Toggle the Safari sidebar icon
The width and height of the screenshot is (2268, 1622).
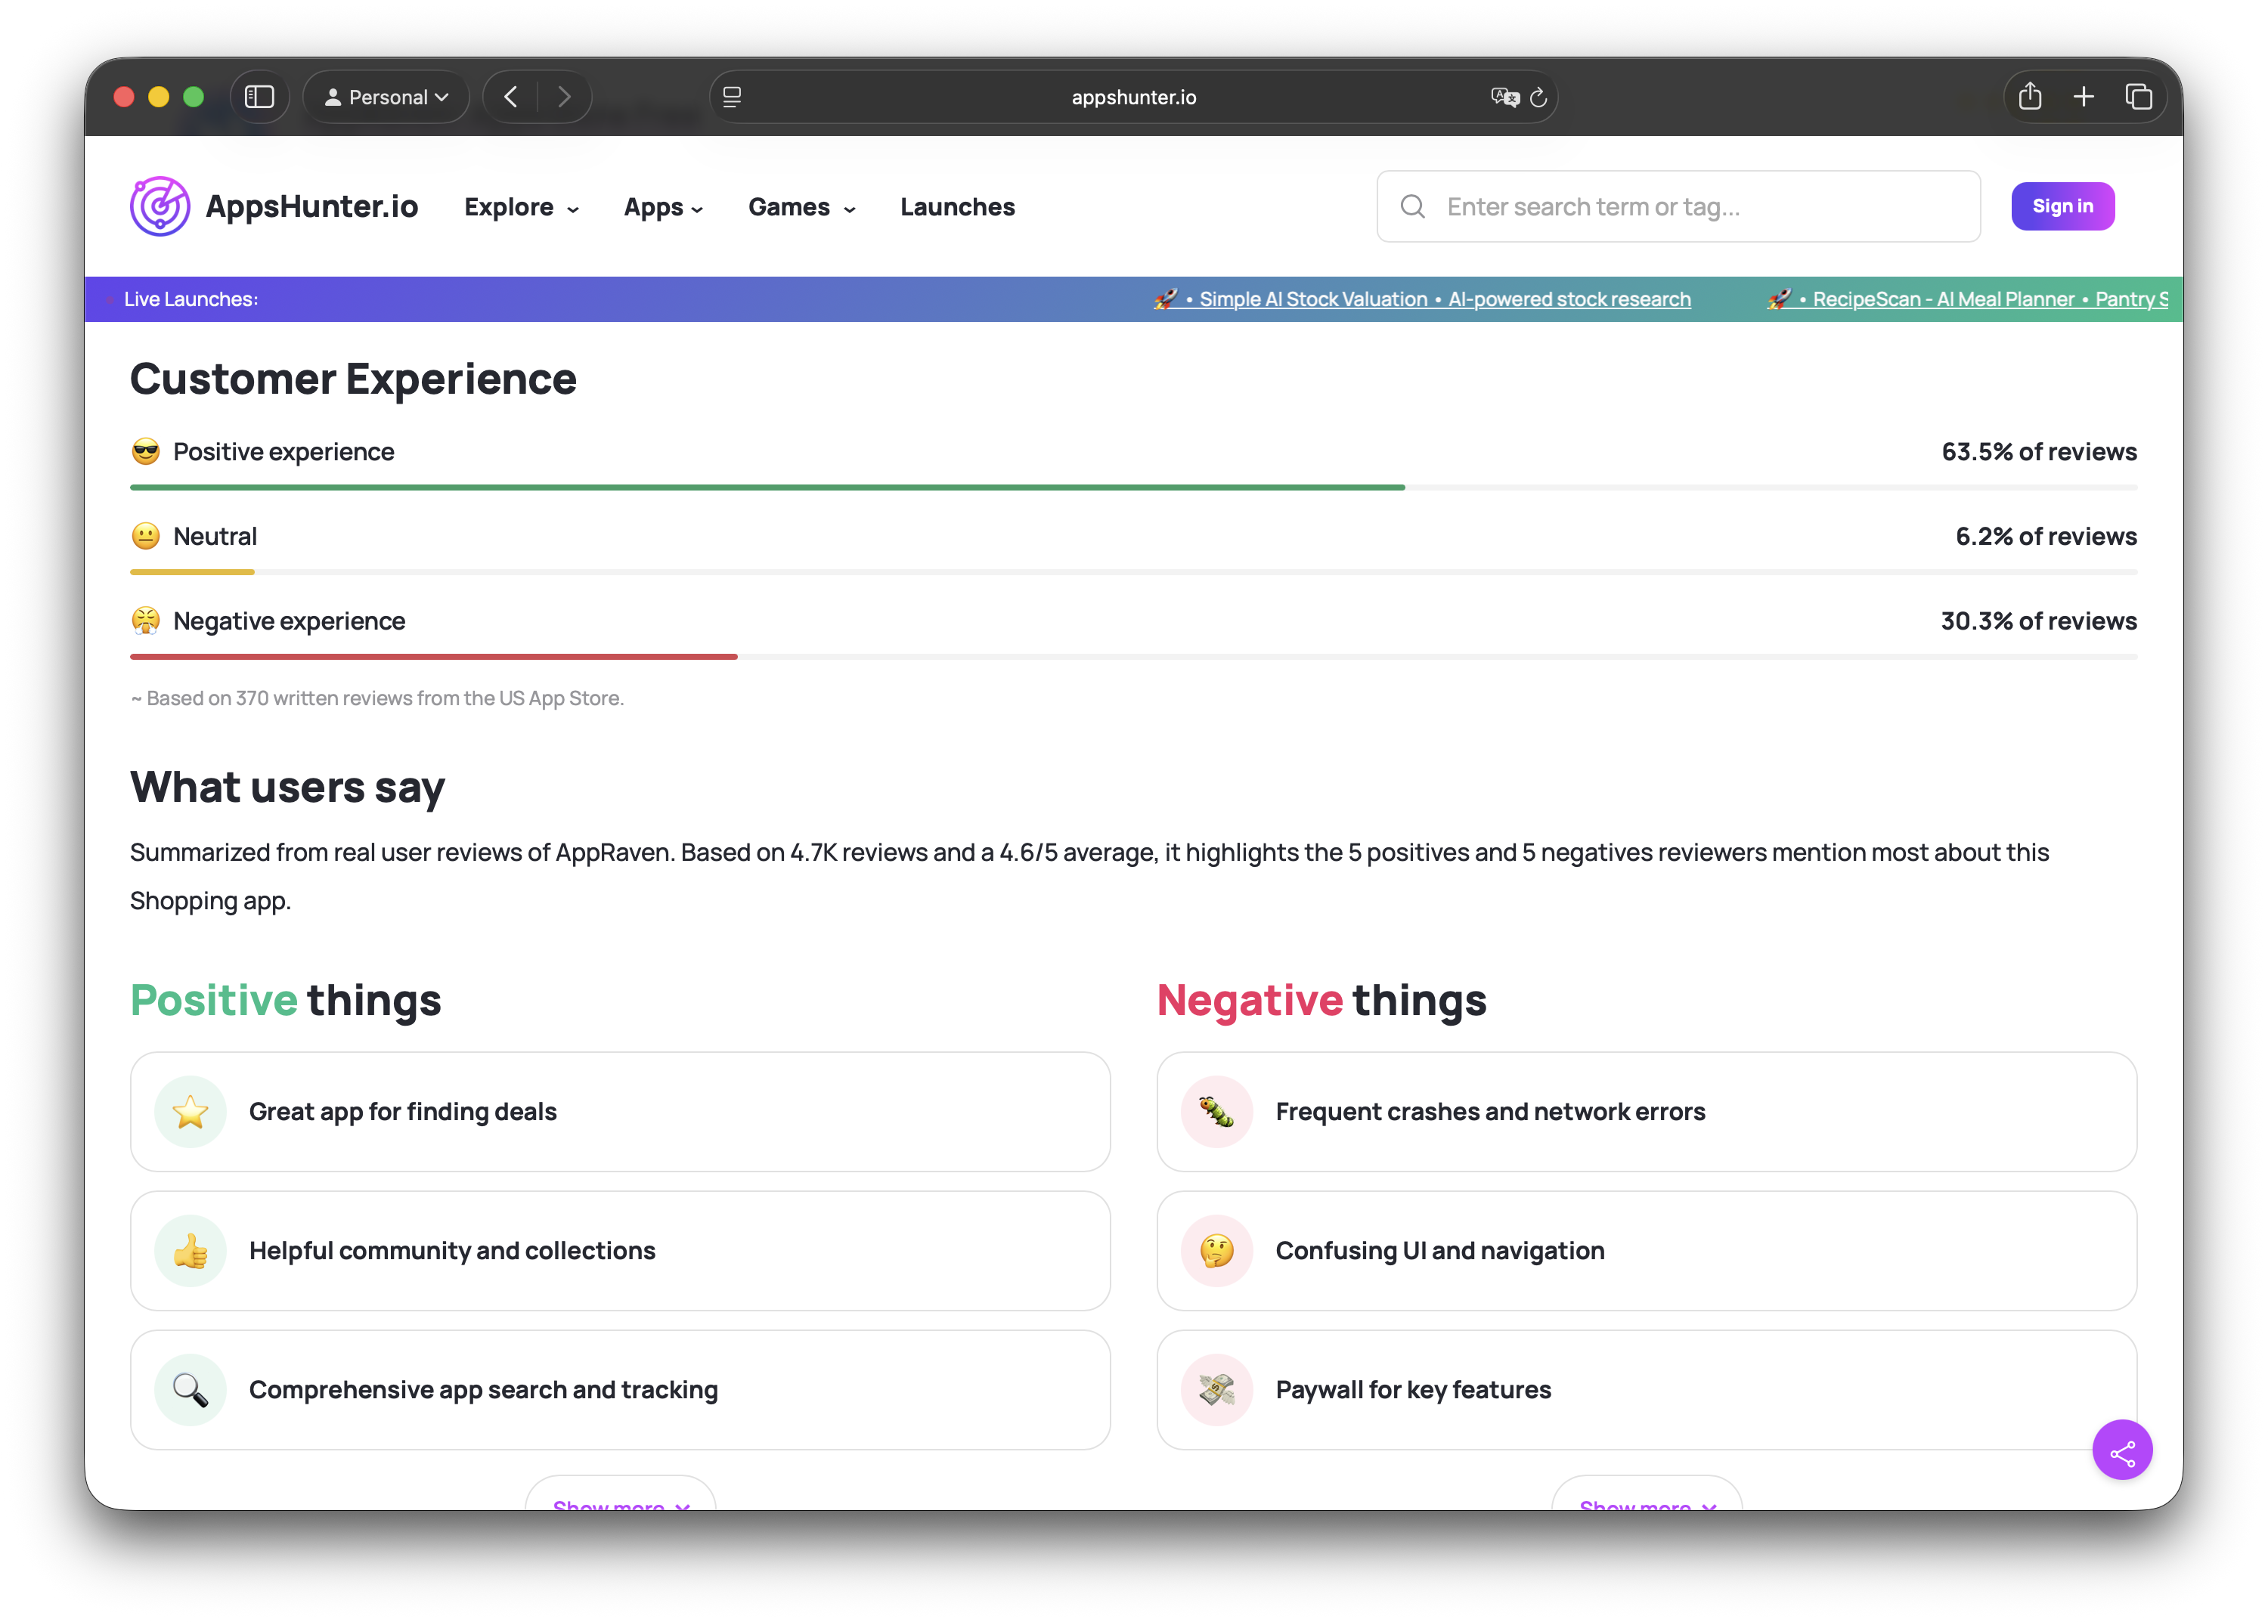click(260, 97)
